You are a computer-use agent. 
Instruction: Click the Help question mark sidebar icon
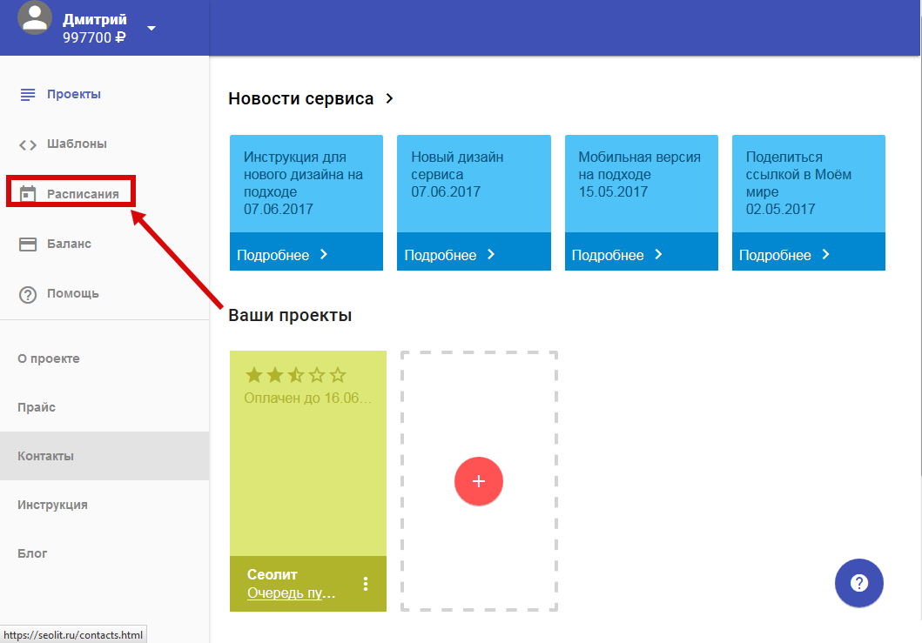28,294
